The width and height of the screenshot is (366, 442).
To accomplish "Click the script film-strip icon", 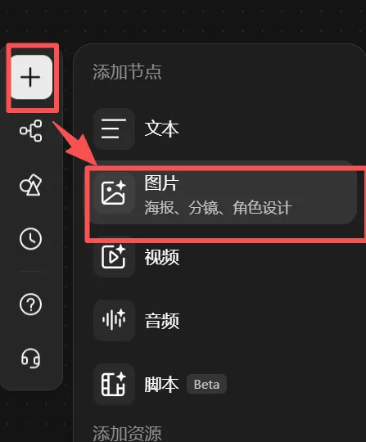I will click(114, 384).
